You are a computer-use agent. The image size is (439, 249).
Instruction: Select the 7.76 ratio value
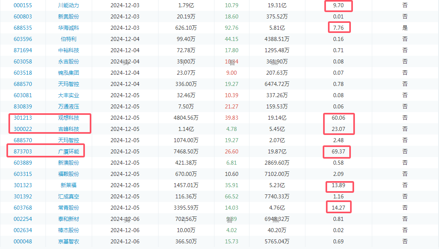(x=338, y=28)
